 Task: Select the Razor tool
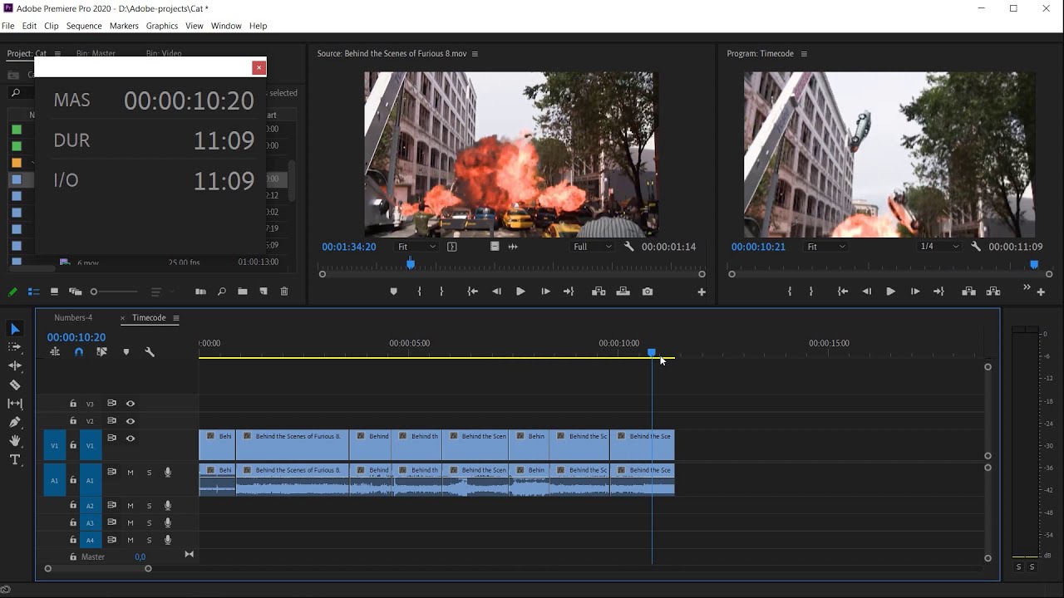pos(15,385)
